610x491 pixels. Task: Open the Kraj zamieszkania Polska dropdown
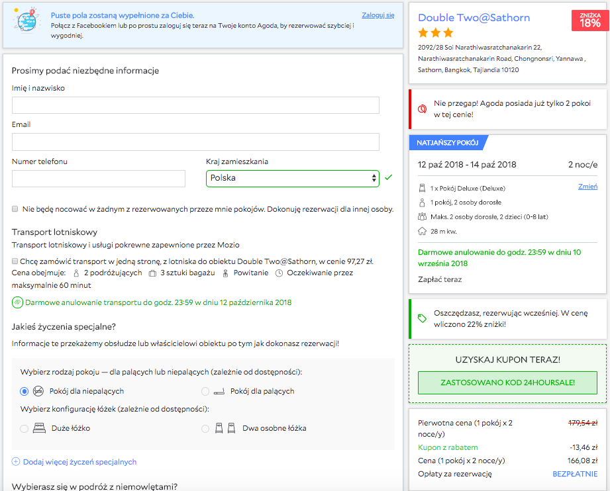pos(293,179)
